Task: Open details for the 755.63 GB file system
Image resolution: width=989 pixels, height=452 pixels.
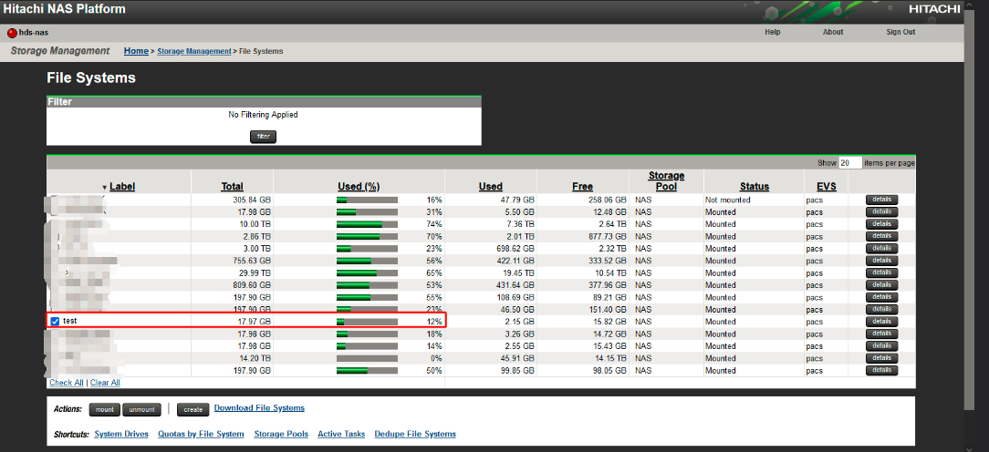Action: coord(881,261)
